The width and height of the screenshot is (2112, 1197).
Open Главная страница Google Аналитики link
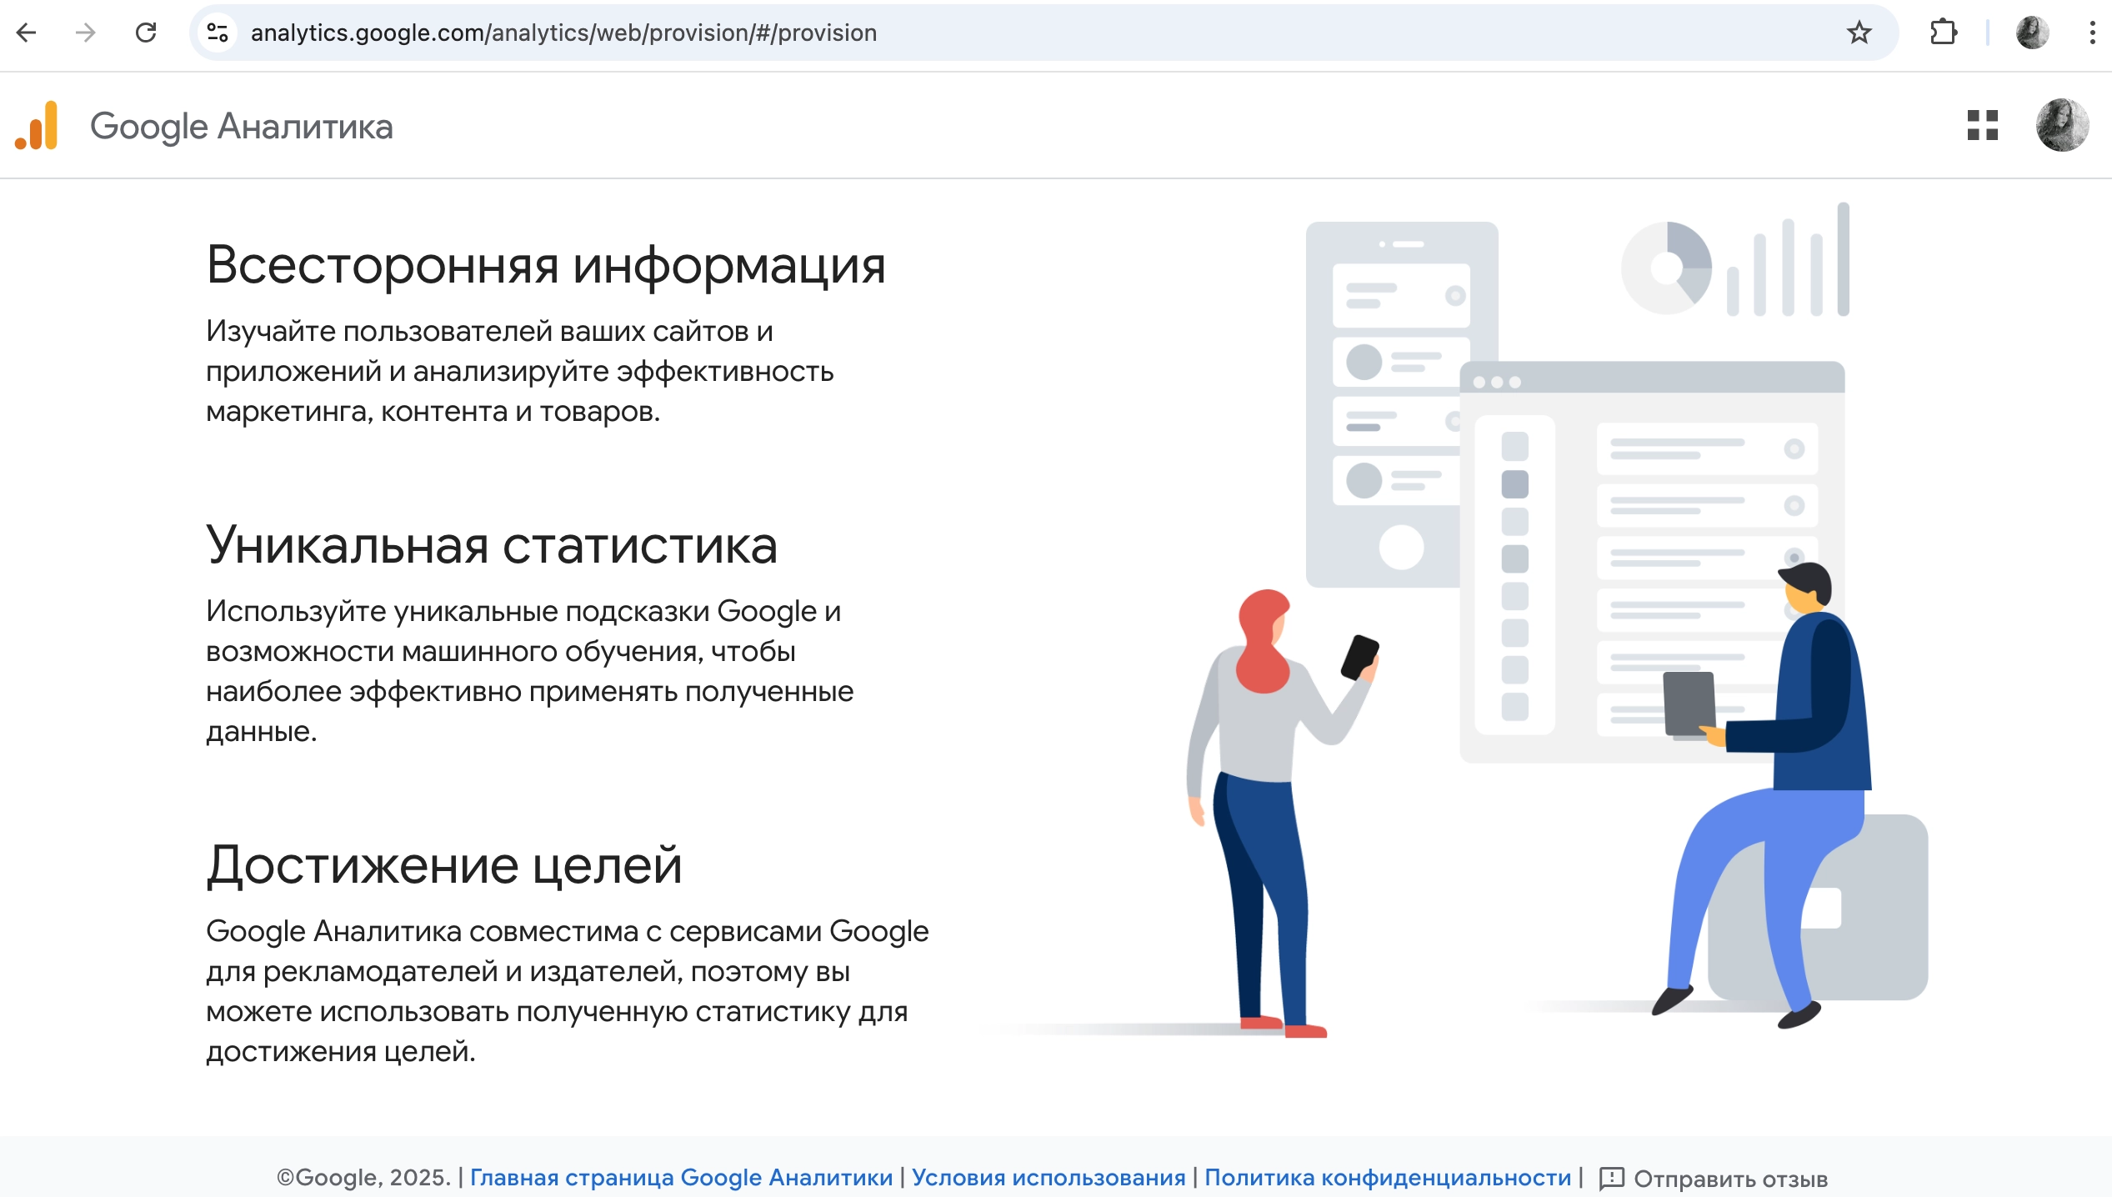681,1177
